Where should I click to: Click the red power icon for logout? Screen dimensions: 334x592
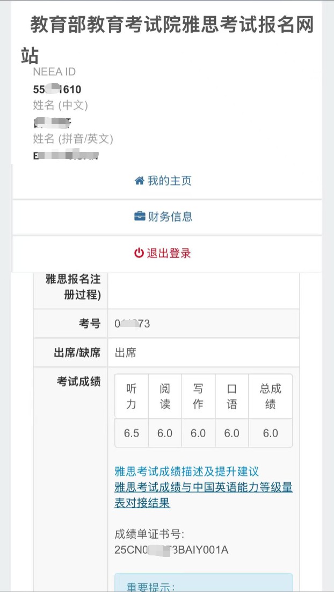[139, 253]
